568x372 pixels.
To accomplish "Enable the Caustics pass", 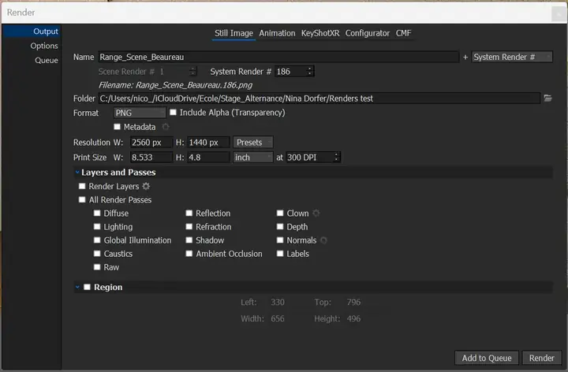I will coord(97,254).
